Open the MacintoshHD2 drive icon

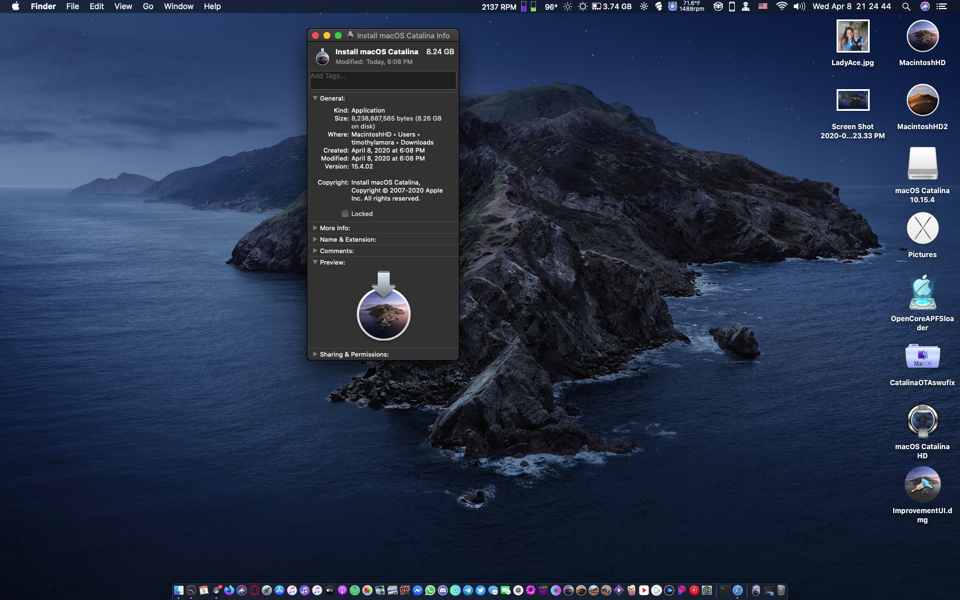[922, 101]
